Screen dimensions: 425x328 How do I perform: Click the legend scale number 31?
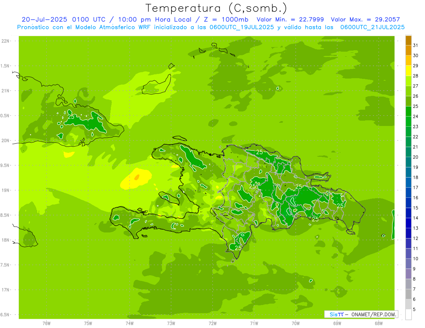coord(416,45)
